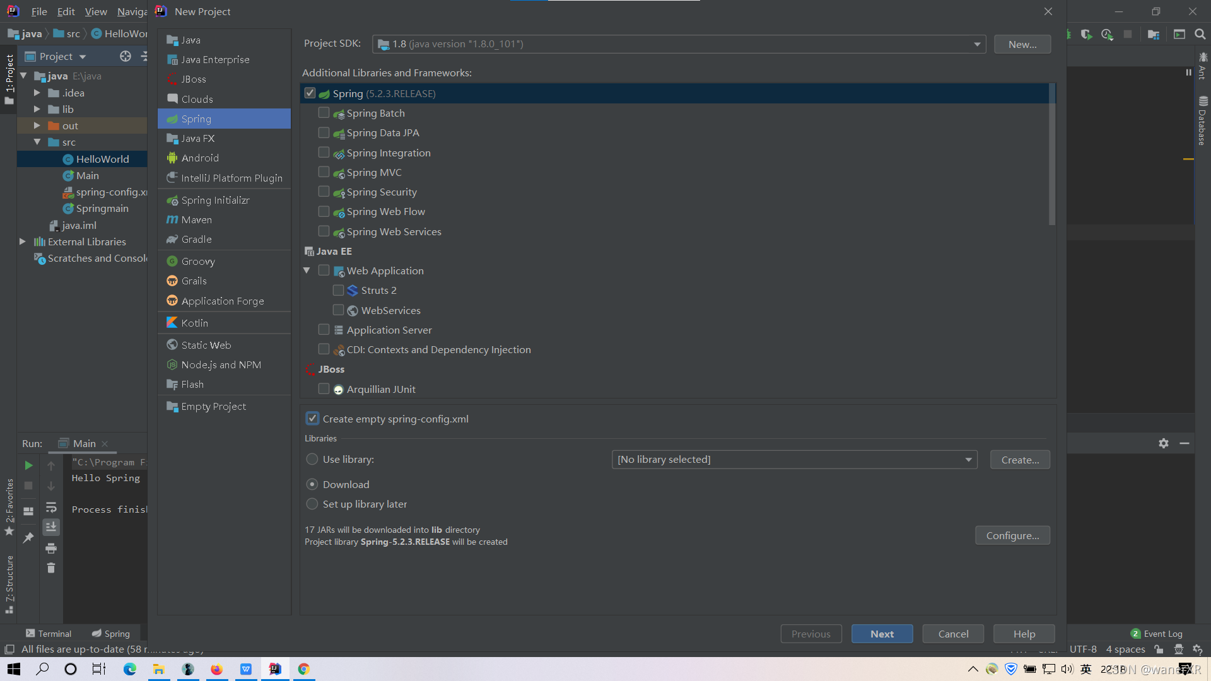The image size is (1211, 681).
Task: Open File menu
Action: tap(39, 11)
